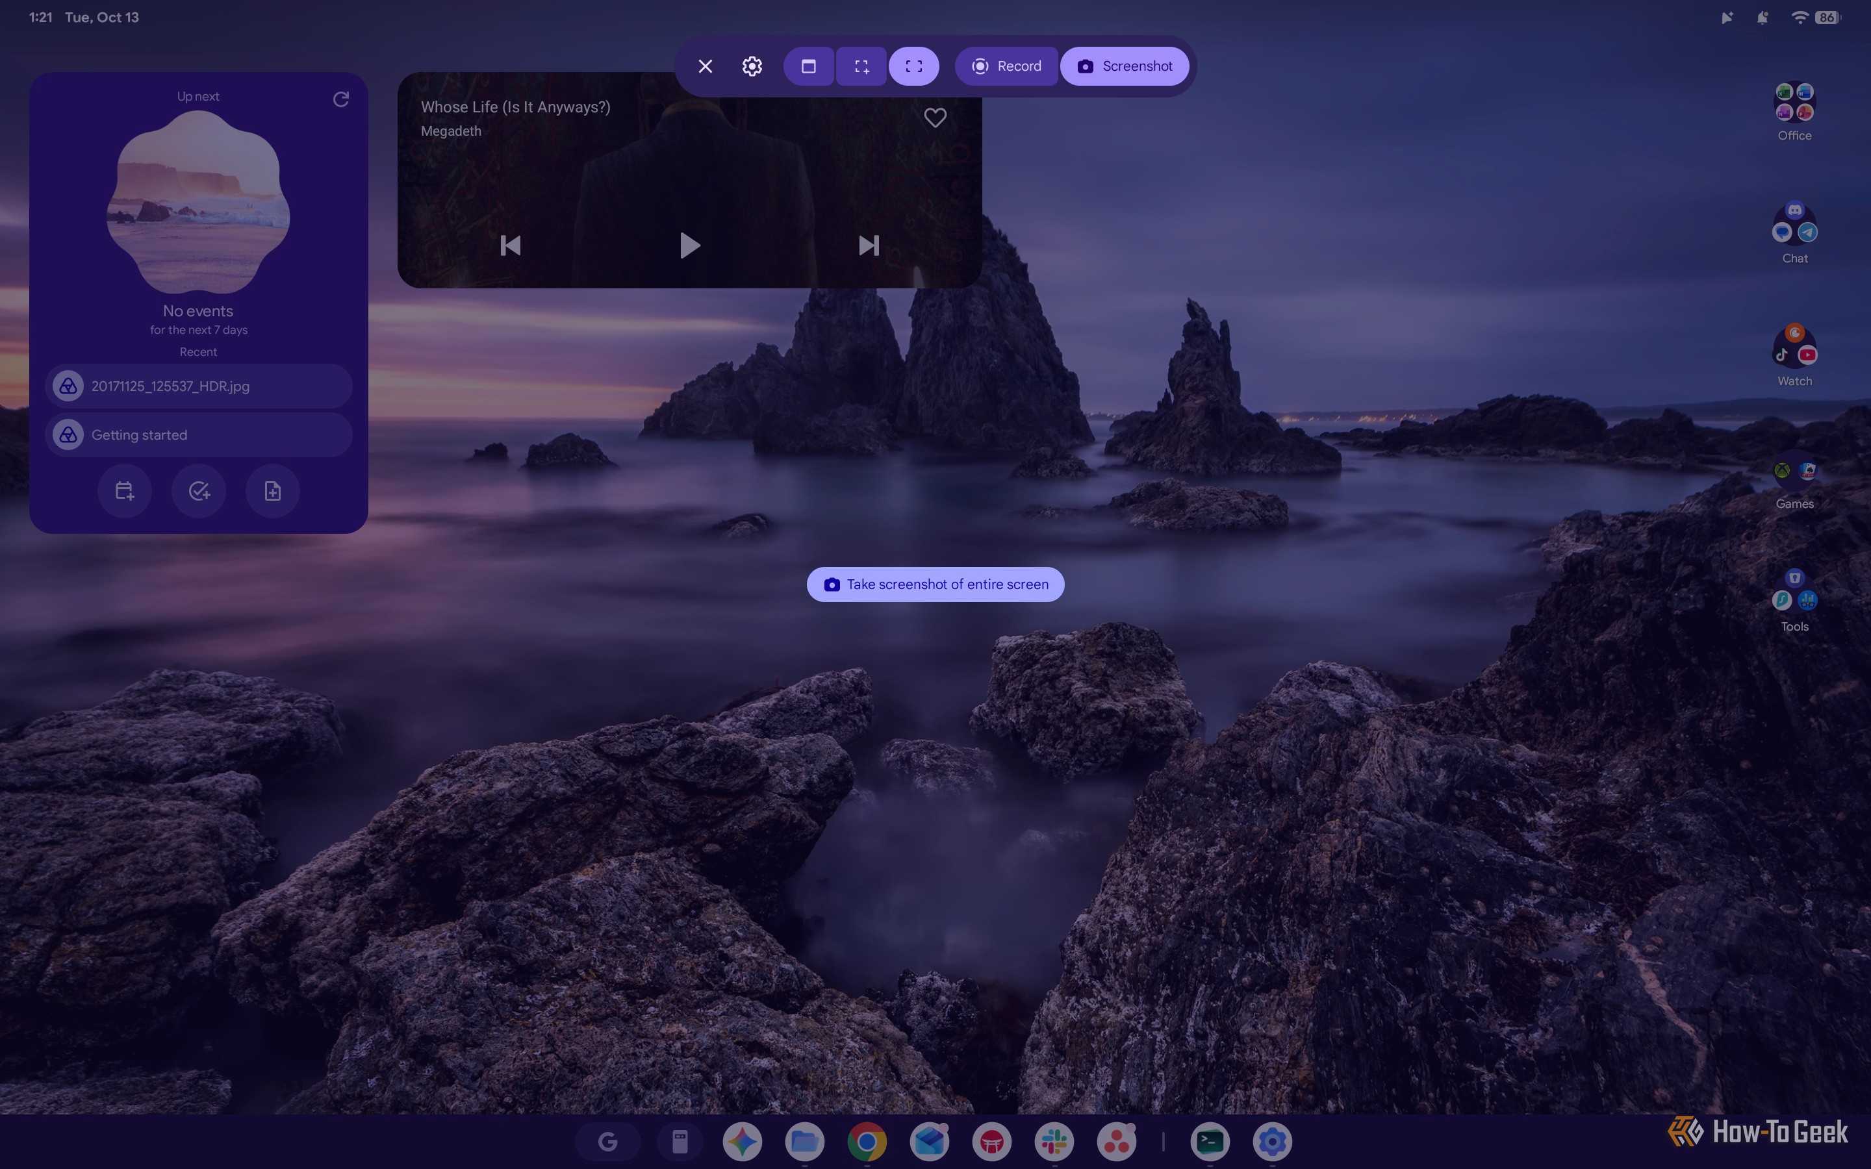
Task: Click the battery indicator showing 86
Action: click(x=1827, y=17)
